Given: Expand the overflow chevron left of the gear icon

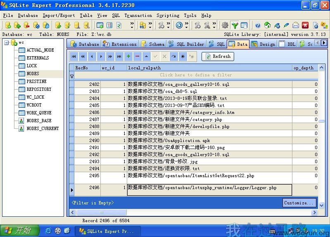Looking at the screenshot, I should coord(214,25).
